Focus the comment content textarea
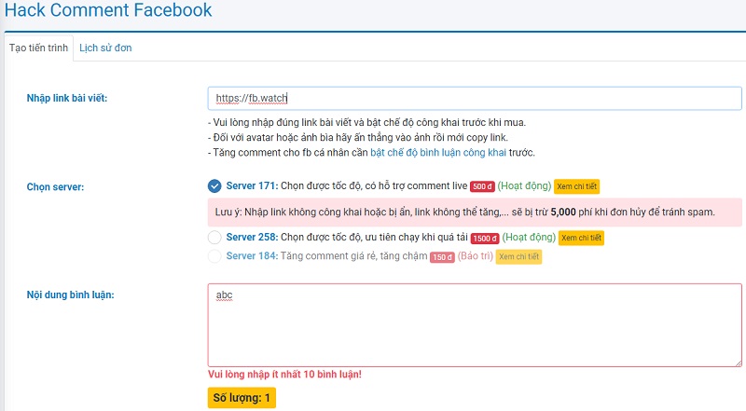This screenshot has width=746, height=411. coord(475,325)
